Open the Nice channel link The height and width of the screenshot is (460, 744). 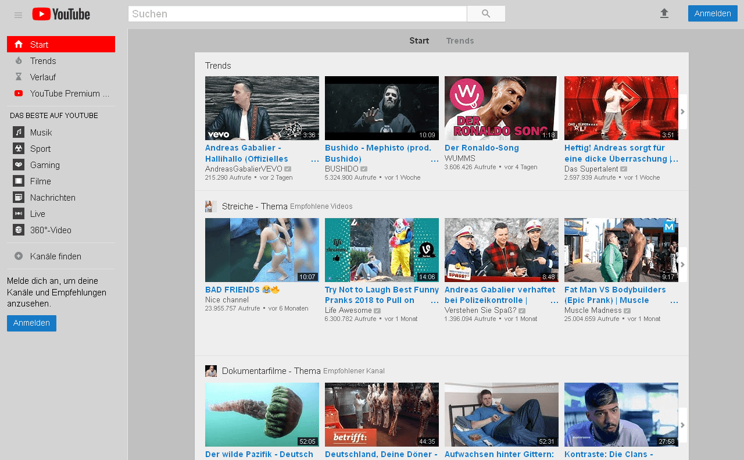click(227, 300)
